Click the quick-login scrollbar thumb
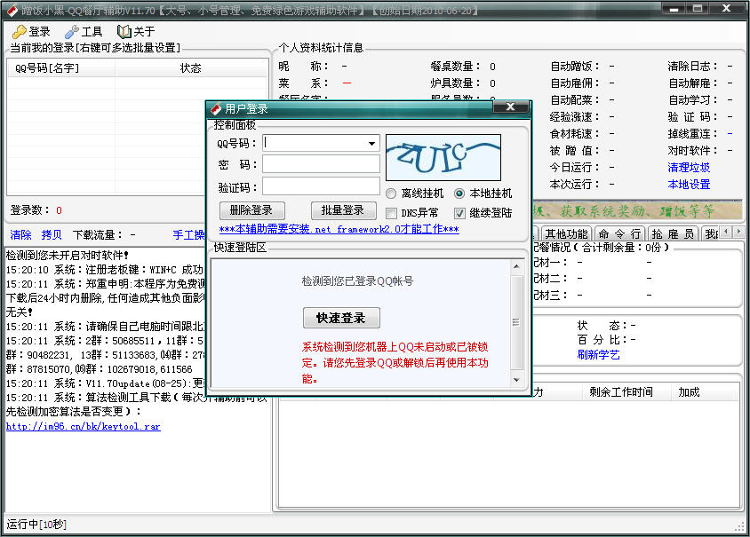Viewport: 750px width, 537px height. (x=516, y=322)
